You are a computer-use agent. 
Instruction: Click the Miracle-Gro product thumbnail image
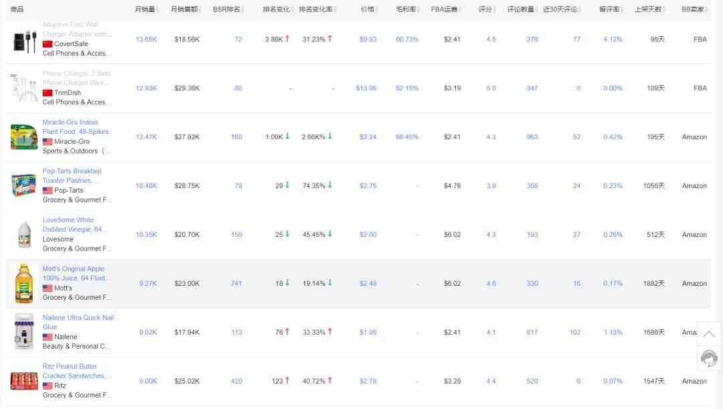pos(23,137)
